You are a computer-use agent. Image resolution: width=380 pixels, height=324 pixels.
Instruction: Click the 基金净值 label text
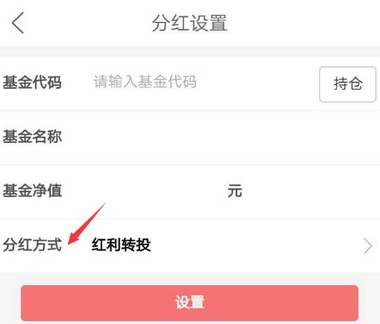[x=32, y=191]
